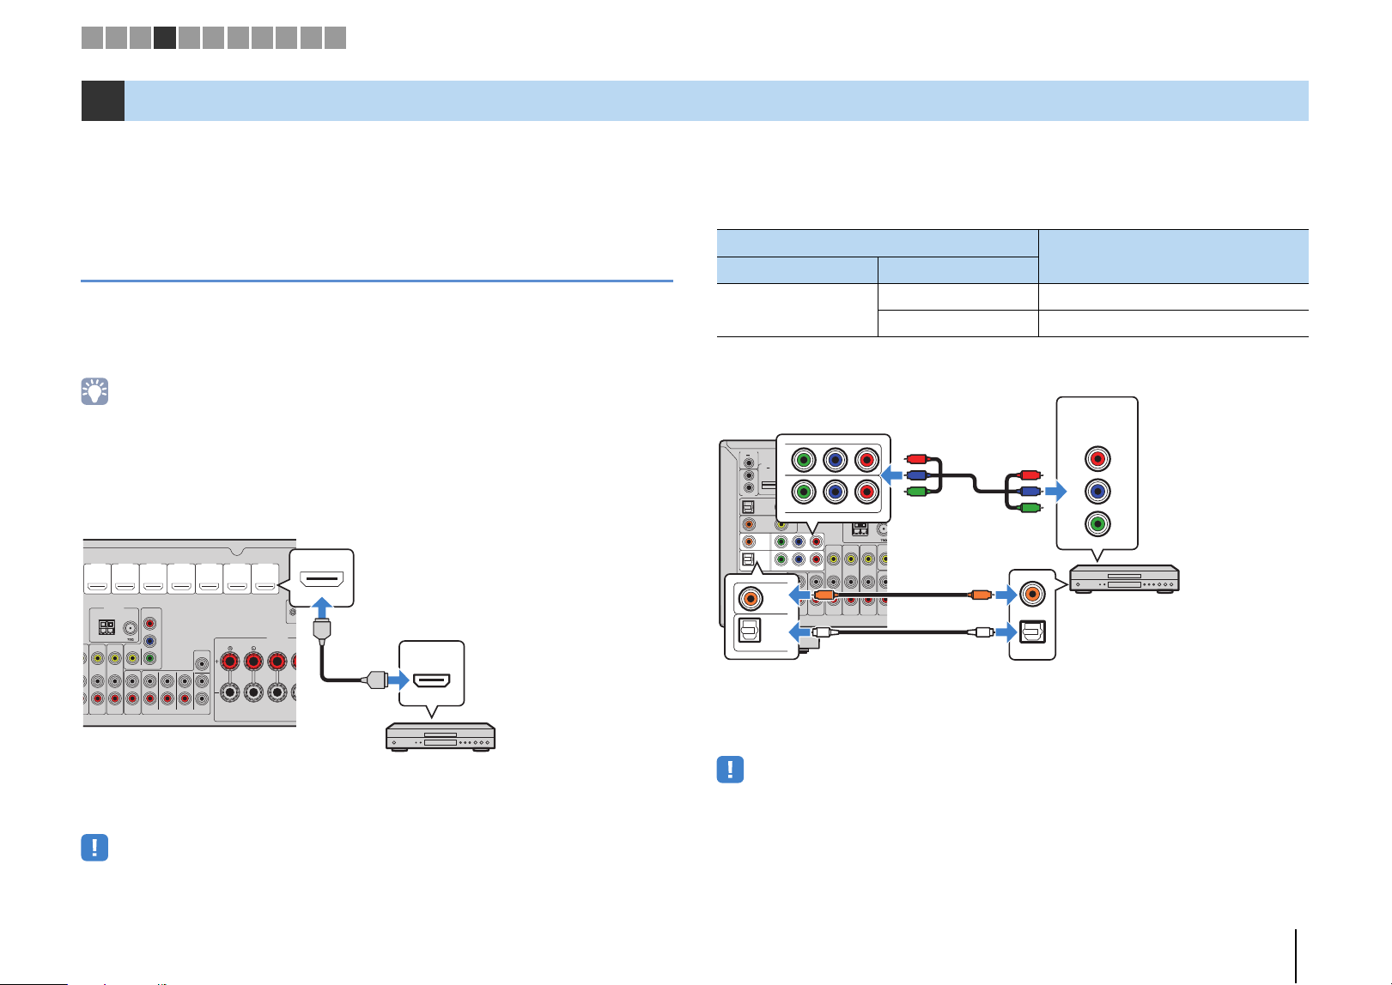Click the dark highlighted square in the top step bar

click(165, 38)
